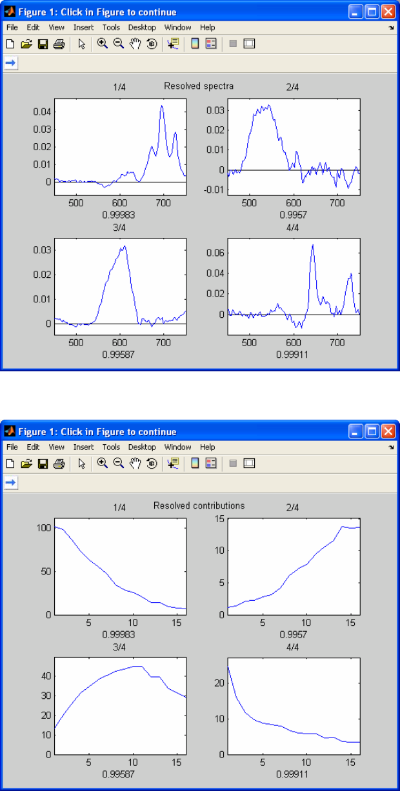This screenshot has width=400, height=791.
Task: Open Edit menu in Resolved spectra window
Action: click(34, 28)
